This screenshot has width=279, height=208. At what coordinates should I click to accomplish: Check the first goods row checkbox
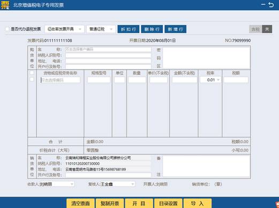click(x=32, y=79)
